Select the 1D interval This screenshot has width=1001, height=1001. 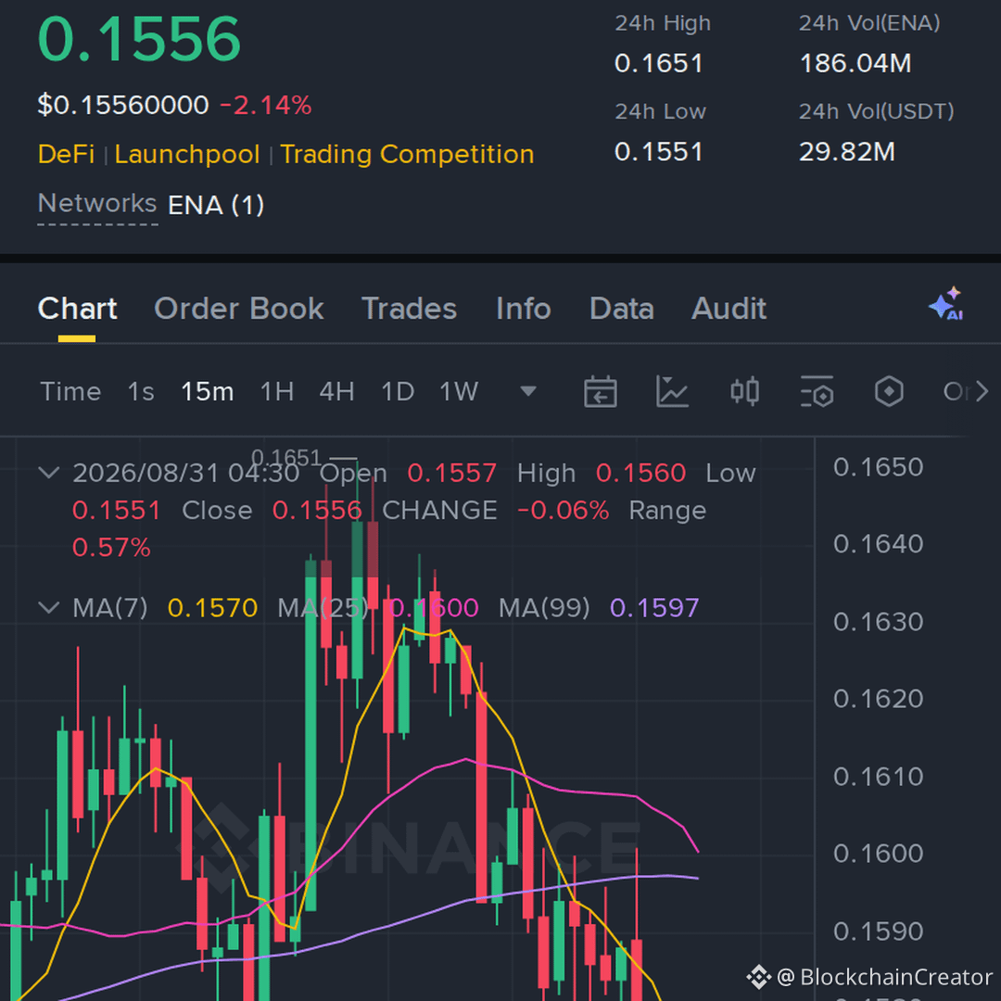[398, 391]
